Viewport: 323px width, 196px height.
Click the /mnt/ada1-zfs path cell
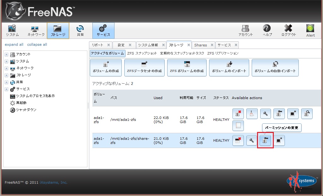[x=123, y=120]
